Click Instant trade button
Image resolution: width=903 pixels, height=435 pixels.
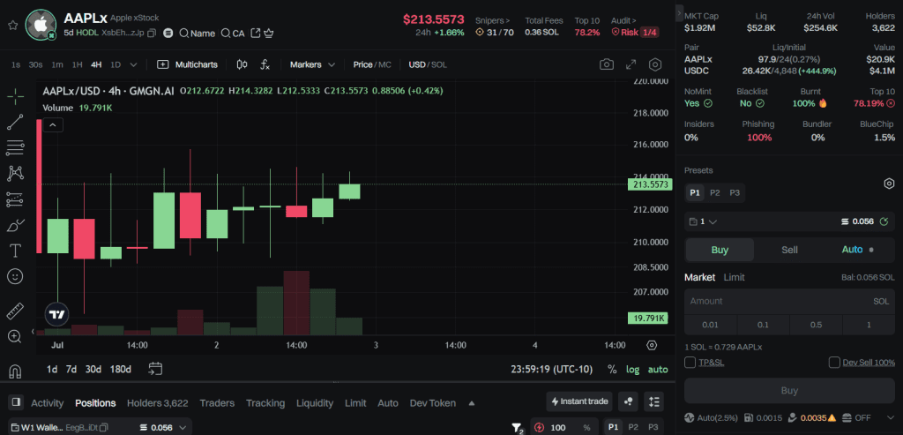click(x=580, y=401)
